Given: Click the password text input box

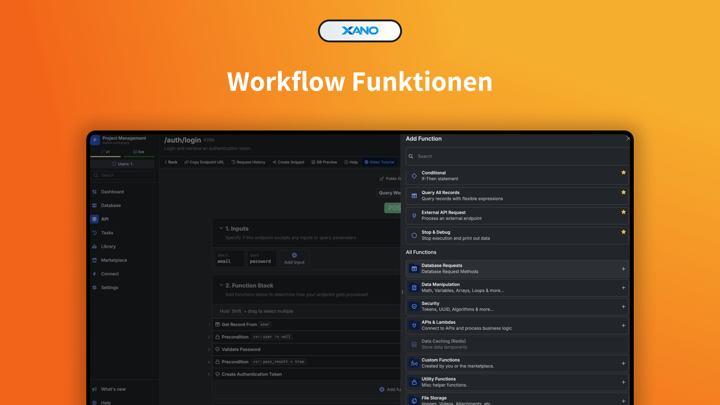Looking at the screenshot, I should pos(262,258).
